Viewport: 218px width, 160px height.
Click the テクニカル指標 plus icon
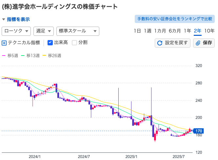4,43
